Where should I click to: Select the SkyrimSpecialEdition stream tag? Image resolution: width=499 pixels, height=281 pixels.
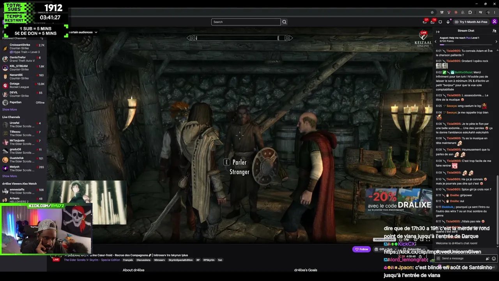tap(181, 260)
